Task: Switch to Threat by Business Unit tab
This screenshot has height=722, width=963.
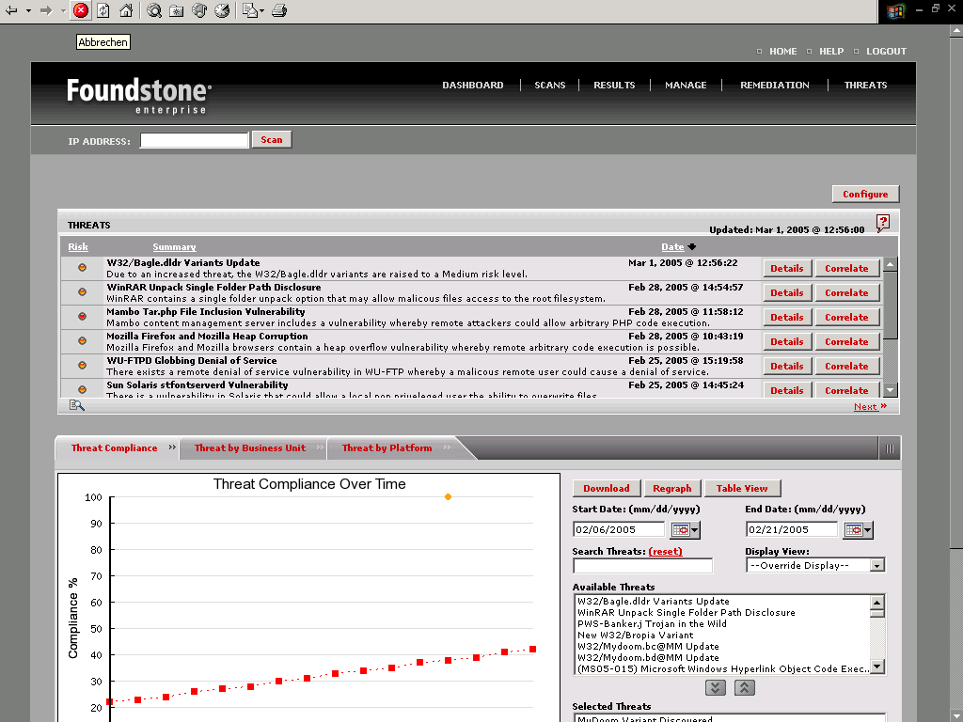Action: [x=250, y=448]
